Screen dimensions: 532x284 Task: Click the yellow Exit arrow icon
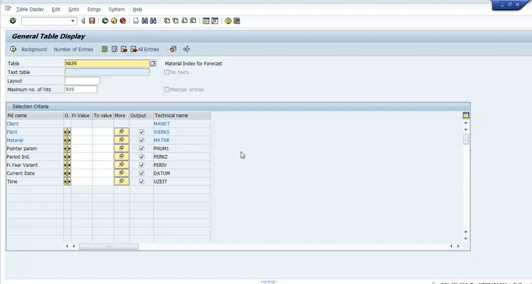(x=114, y=21)
